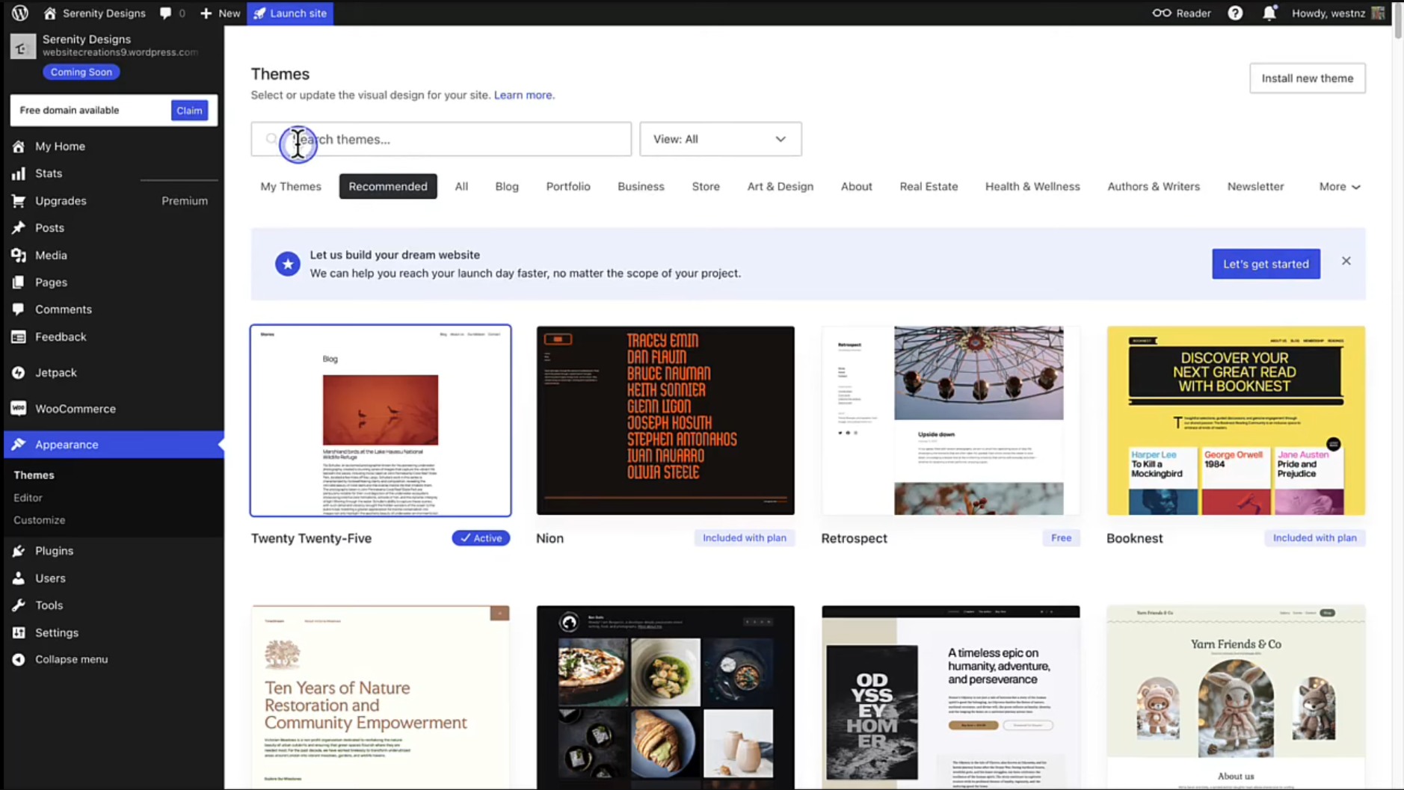Click the WooCommerce icon in sidebar
This screenshot has height=790, width=1404.
coord(19,408)
